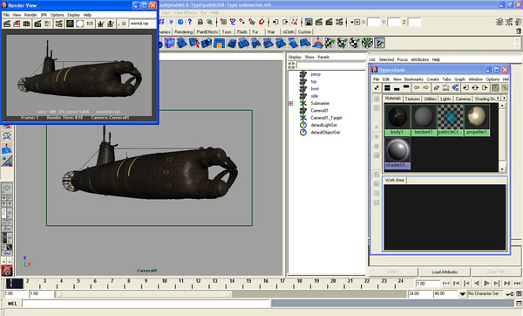Click Render Region icon in Render View
Screen dimensions: 523x316
tap(17, 24)
